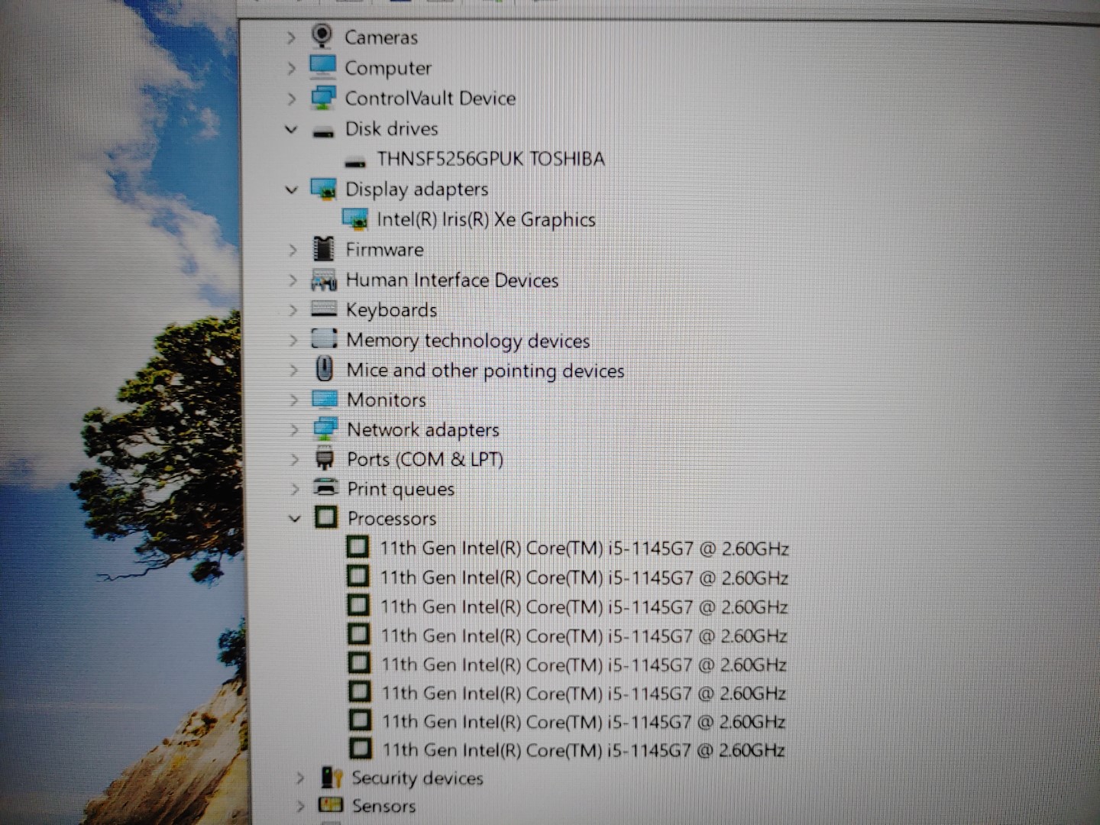Collapse the Display adapters node

coord(291,189)
